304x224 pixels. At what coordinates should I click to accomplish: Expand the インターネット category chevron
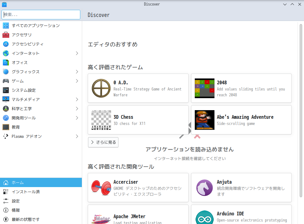click(x=77, y=53)
